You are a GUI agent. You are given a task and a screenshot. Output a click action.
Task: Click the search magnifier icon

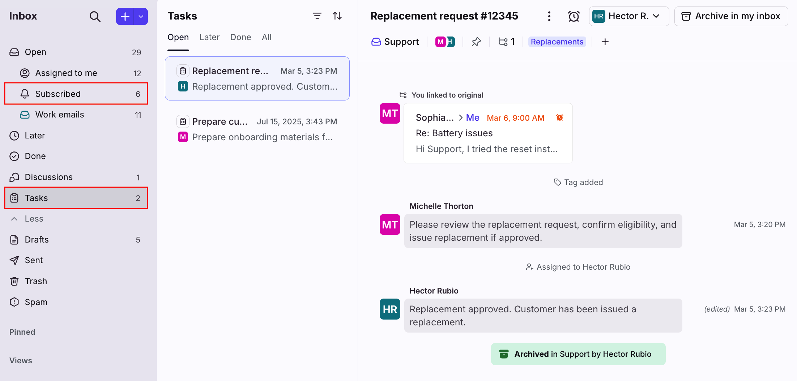click(95, 17)
